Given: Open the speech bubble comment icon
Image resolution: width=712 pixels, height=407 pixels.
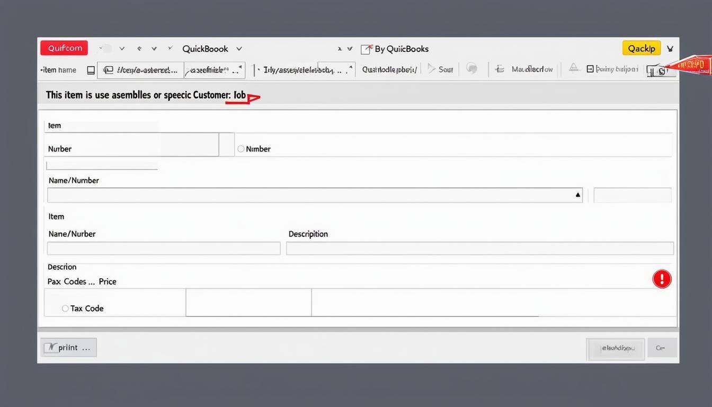Looking at the screenshot, I should [x=471, y=68].
